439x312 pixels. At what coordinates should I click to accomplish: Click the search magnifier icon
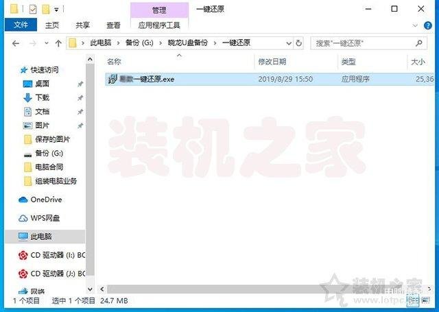click(419, 43)
